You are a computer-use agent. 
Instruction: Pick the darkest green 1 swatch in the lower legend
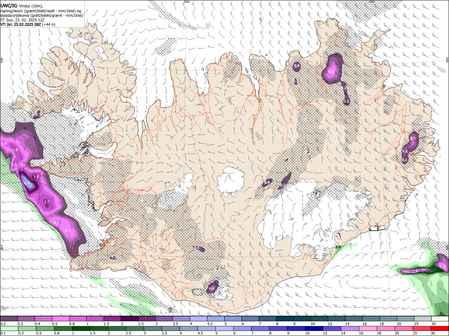(81, 328)
